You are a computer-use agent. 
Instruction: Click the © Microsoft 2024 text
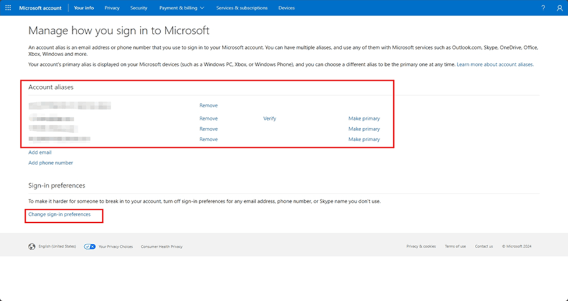point(517,246)
